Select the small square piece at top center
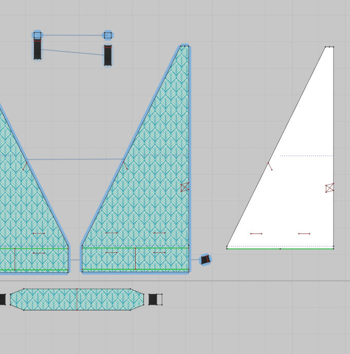The width and height of the screenshot is (350, 354). pyautogui.click(x=107, y=35)
